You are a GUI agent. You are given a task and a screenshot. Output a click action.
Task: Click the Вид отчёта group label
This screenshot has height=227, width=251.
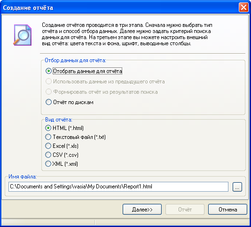click(x=59, y=120)
